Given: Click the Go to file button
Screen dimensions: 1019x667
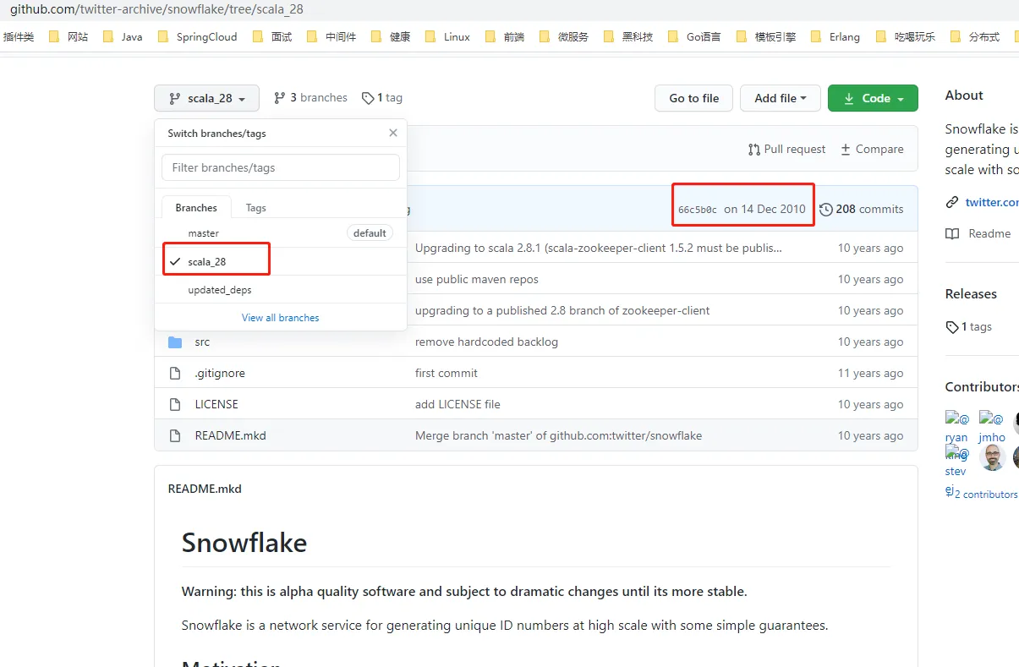Looking at the screenshot, I should click(x=693, y=98).
